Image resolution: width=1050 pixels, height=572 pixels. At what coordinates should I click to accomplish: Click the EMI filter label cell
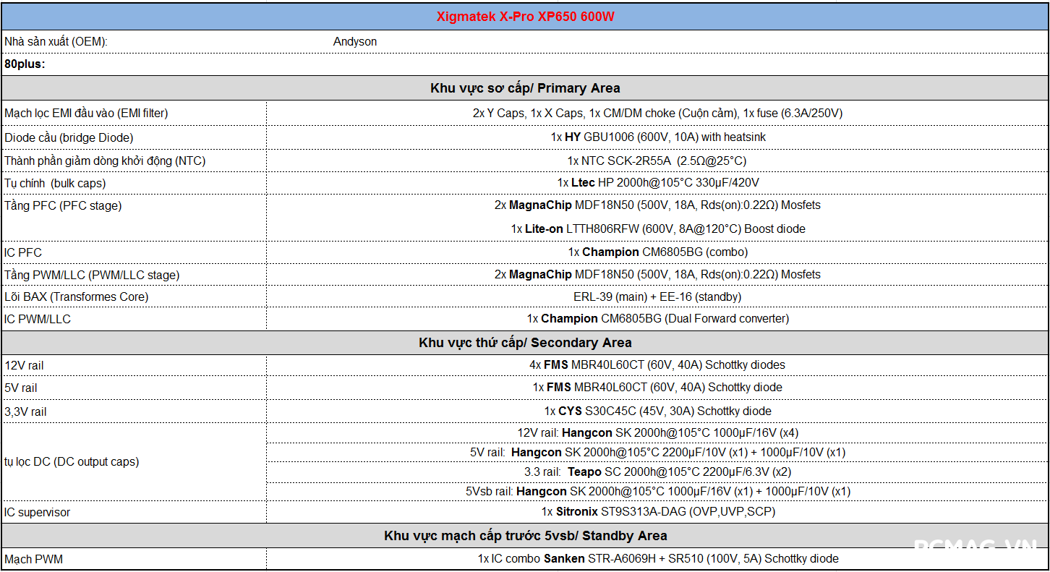(86, 114)
